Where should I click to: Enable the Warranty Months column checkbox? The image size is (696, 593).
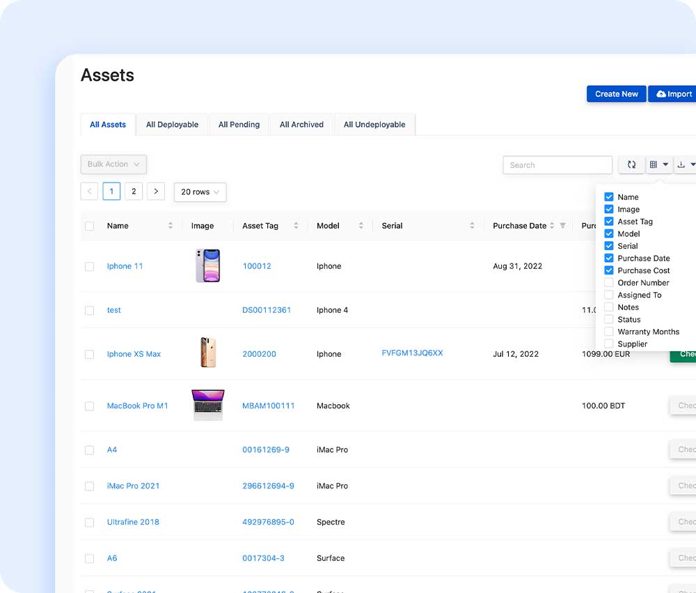tap(609, 332)
